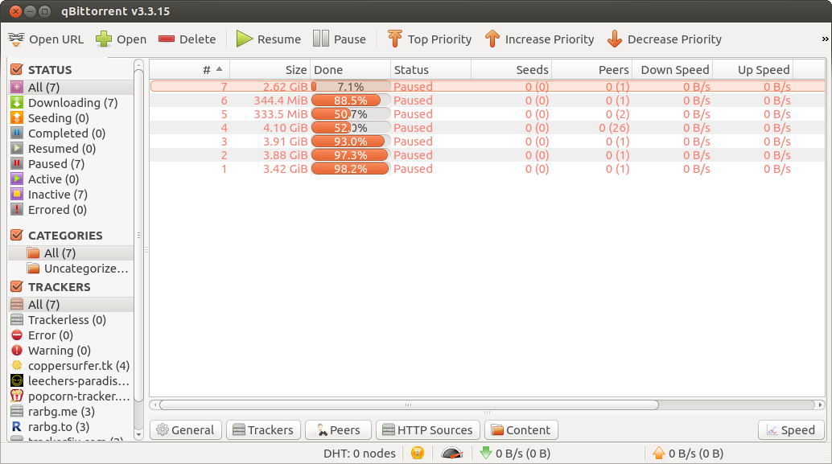Click the red Delete icon

(166, 39)
